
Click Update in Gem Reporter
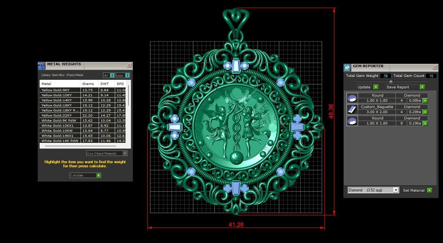[368, 87]
